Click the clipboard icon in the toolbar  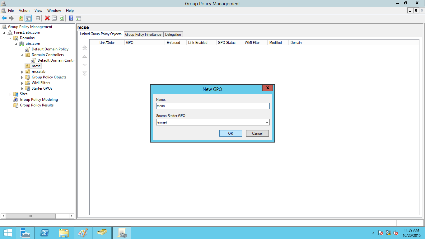tap(38, 18)
